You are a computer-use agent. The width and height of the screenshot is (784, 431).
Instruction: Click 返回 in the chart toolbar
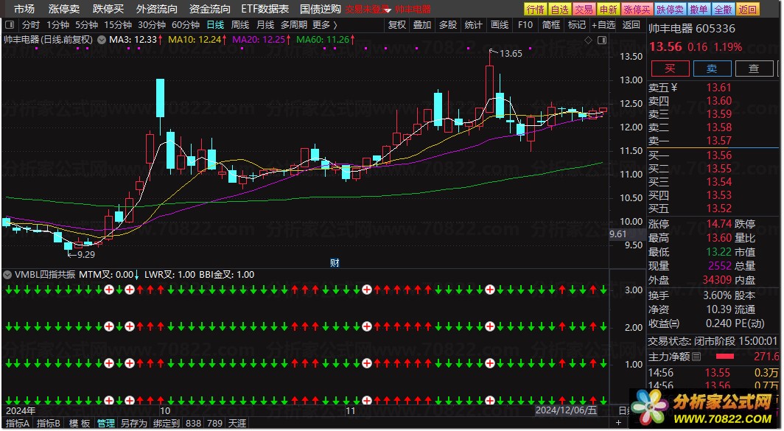pos(631,24)
